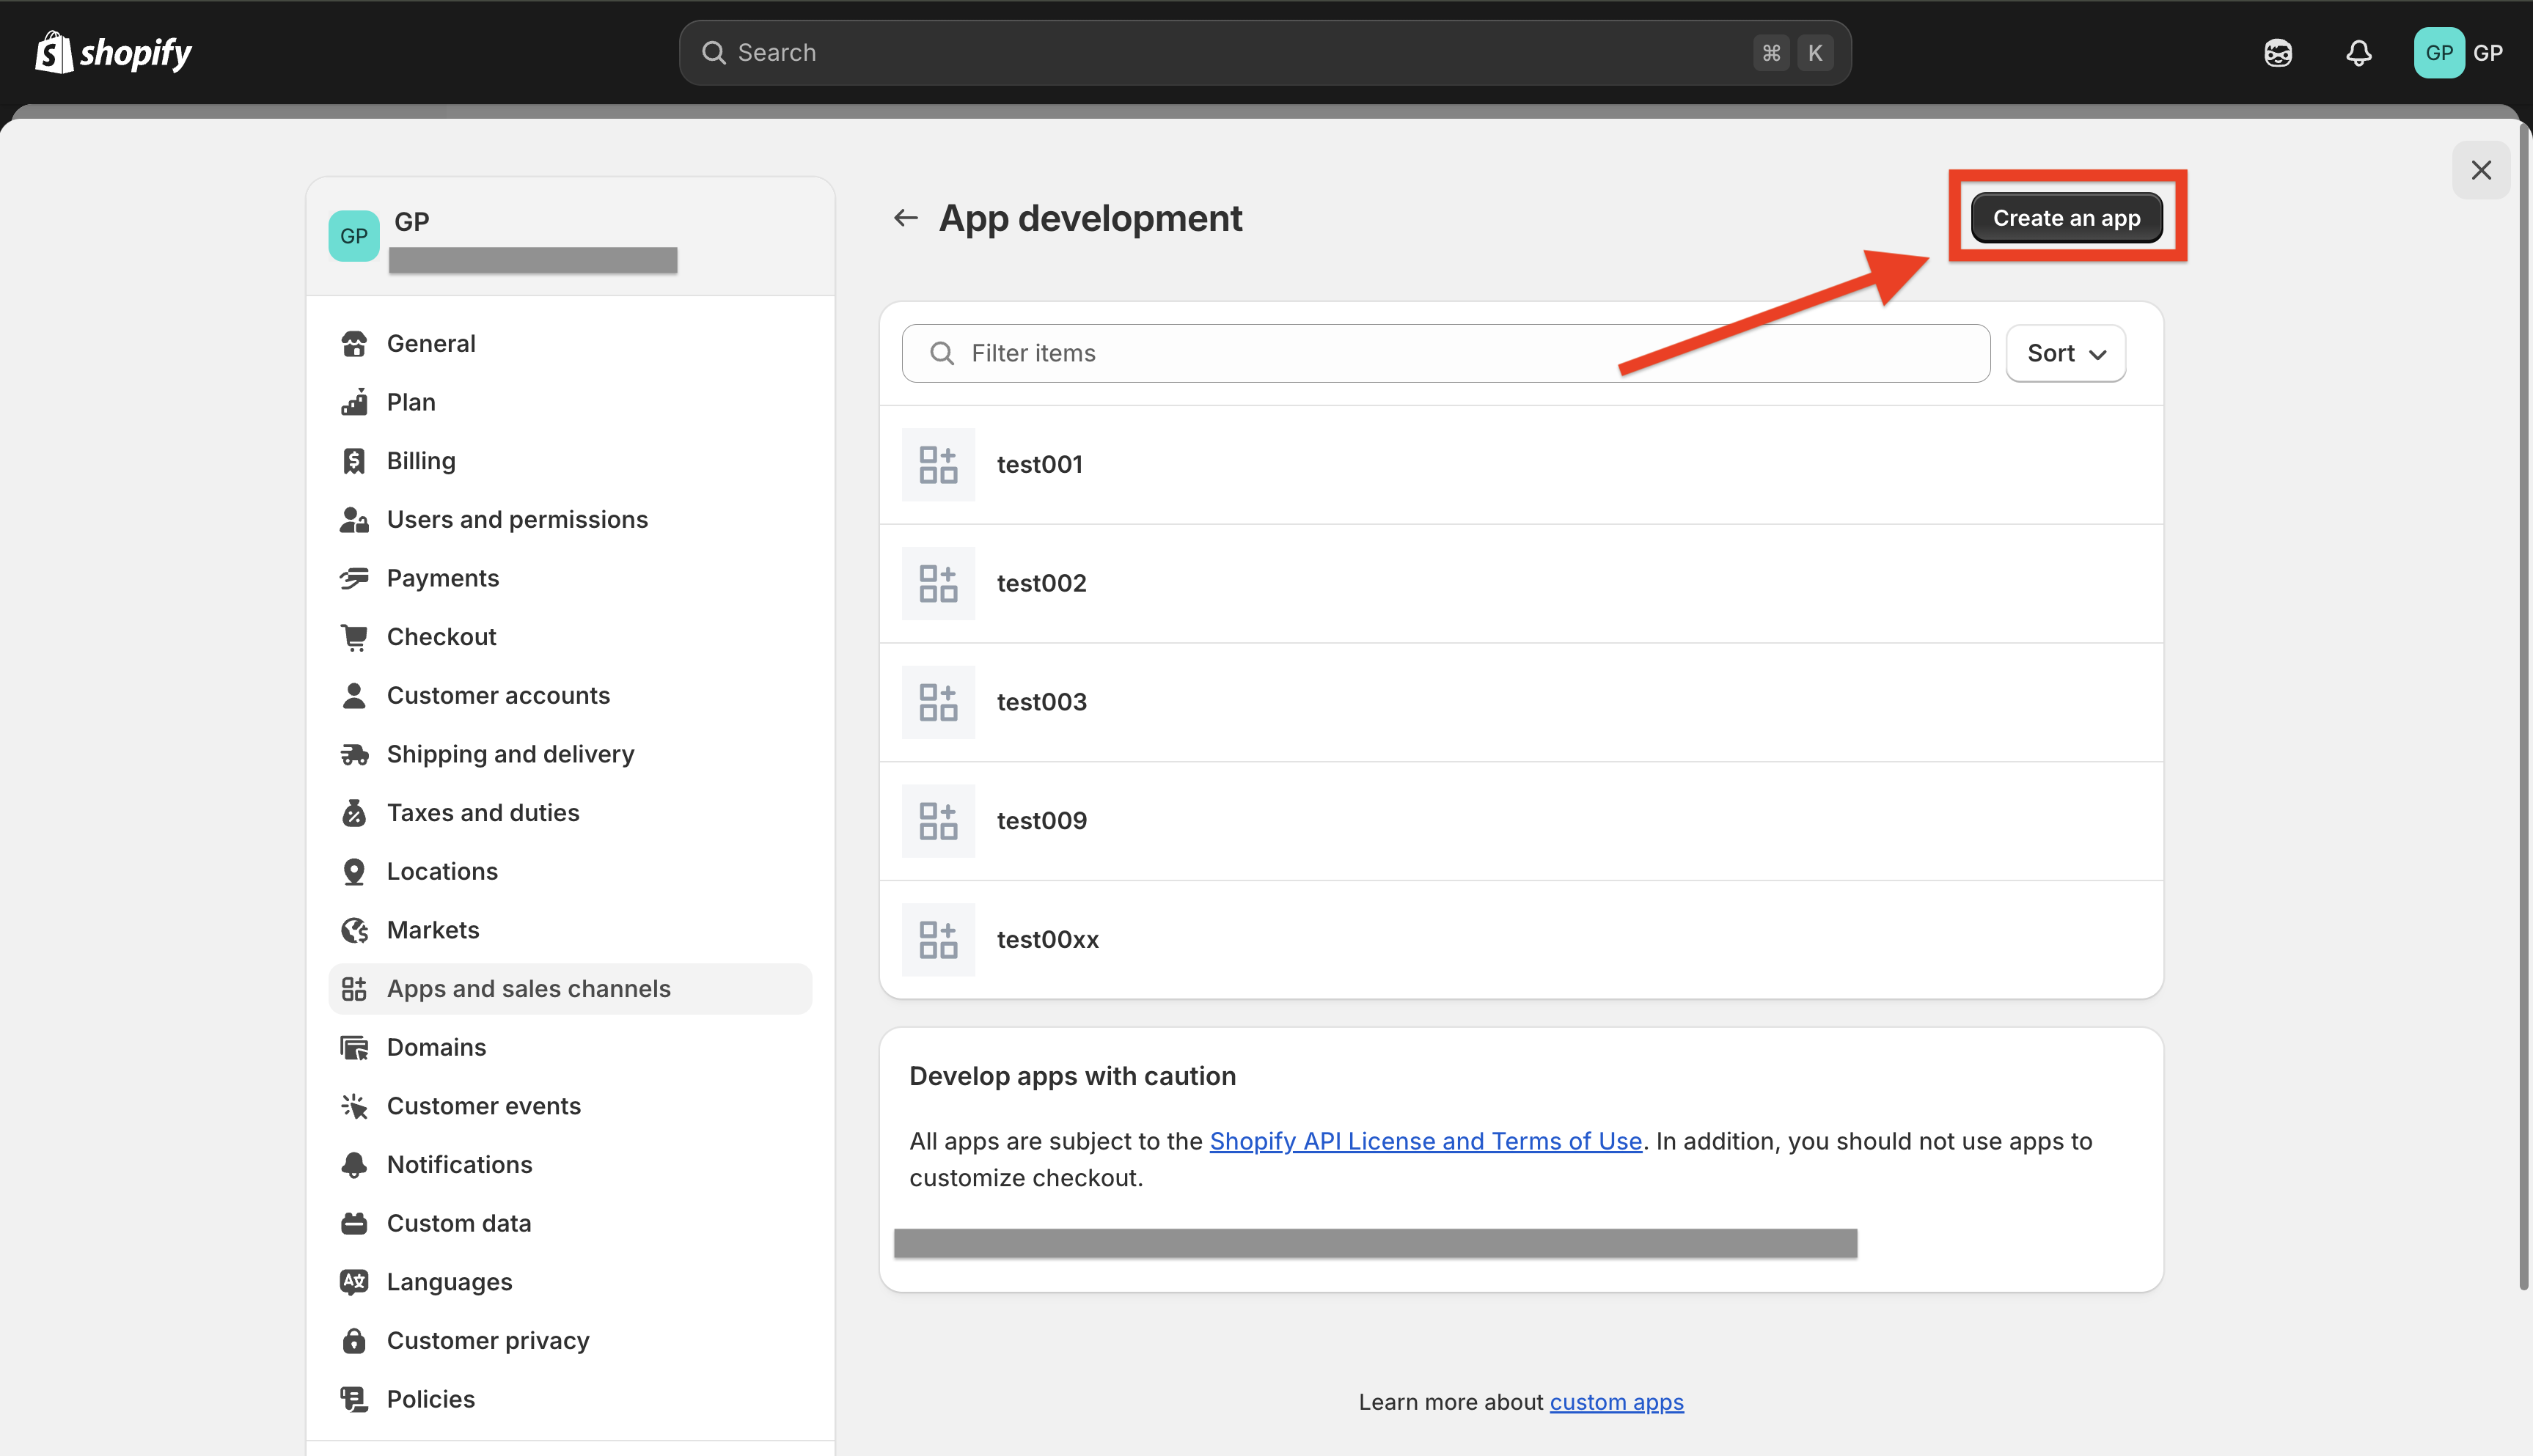Screen dimensions: 2533x1456
Task: Open Customer events settings
Action: coord(483,1106)
